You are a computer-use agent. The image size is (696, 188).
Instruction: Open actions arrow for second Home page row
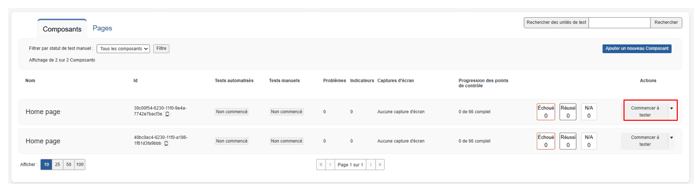672,137
